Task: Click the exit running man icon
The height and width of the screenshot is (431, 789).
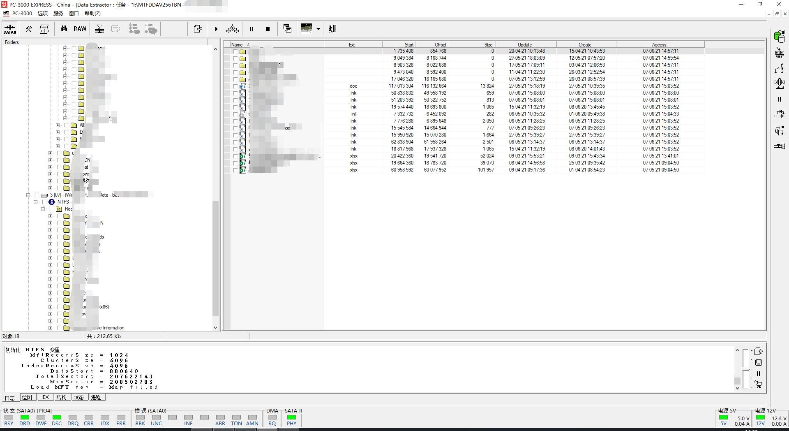Action: point(332,29)
